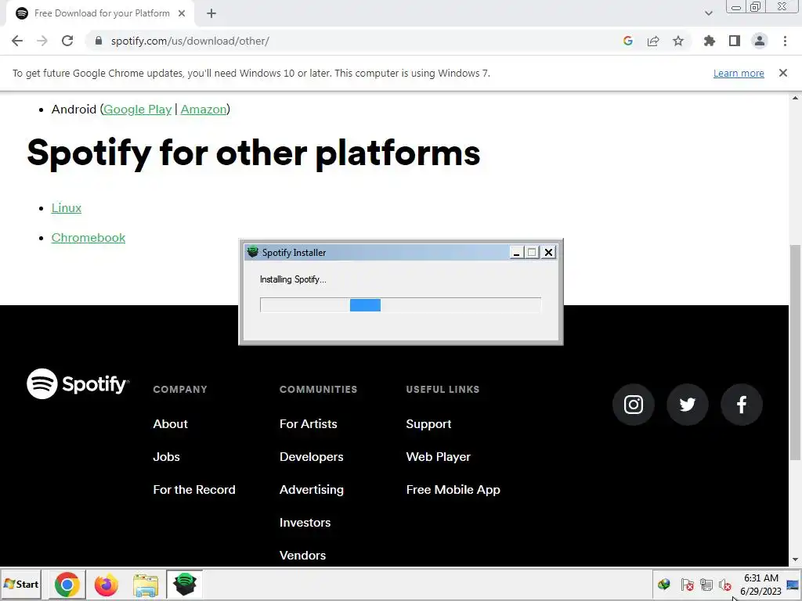Image resolution: width=802 pixels, height=601 pixels.
Task: Open the Chromebook download link
Action: coord(89,238)
